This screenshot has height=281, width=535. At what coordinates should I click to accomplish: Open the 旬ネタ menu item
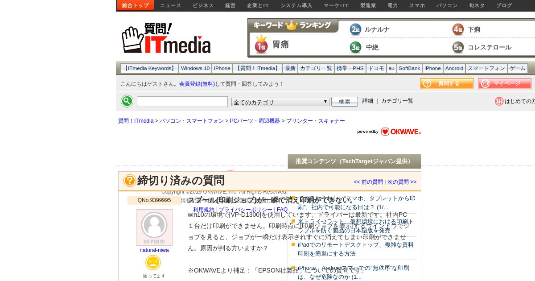click(477, 5)
